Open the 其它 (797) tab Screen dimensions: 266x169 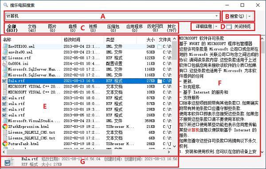171,28
